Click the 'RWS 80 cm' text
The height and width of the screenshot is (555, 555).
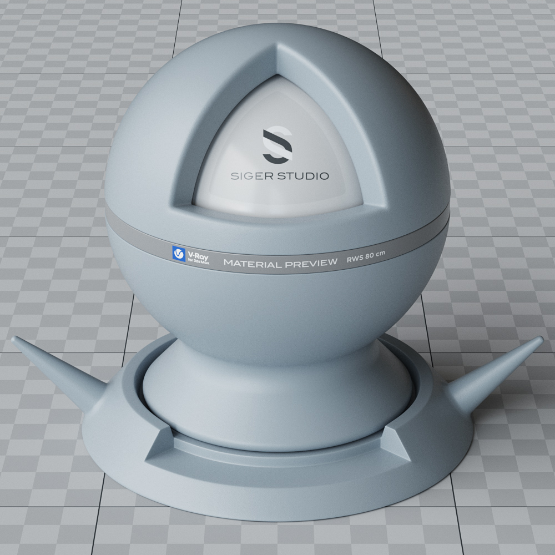pos(366,256)
